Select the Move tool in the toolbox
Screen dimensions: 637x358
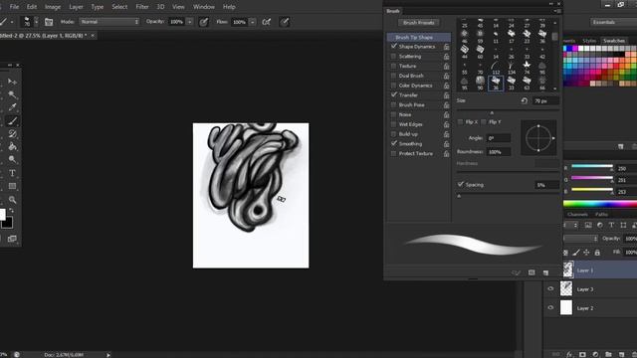13,82
